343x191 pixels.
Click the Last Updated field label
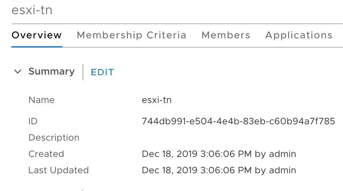pyautogui.click(x=58, y=170)
